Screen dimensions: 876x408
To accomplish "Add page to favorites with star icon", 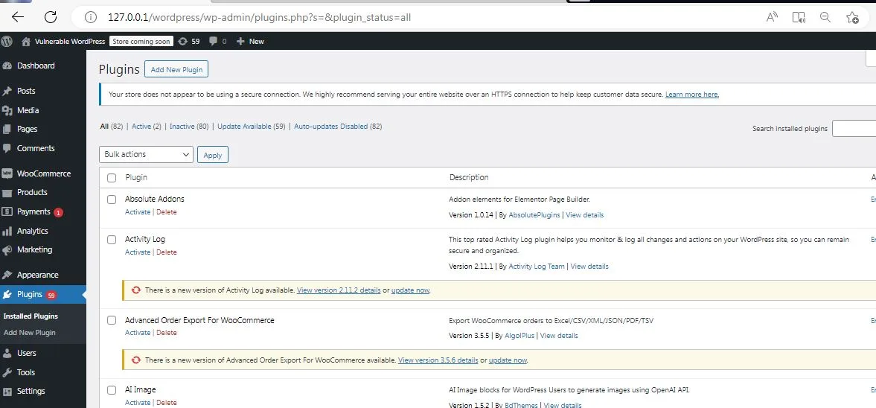I will coord(852,17).
